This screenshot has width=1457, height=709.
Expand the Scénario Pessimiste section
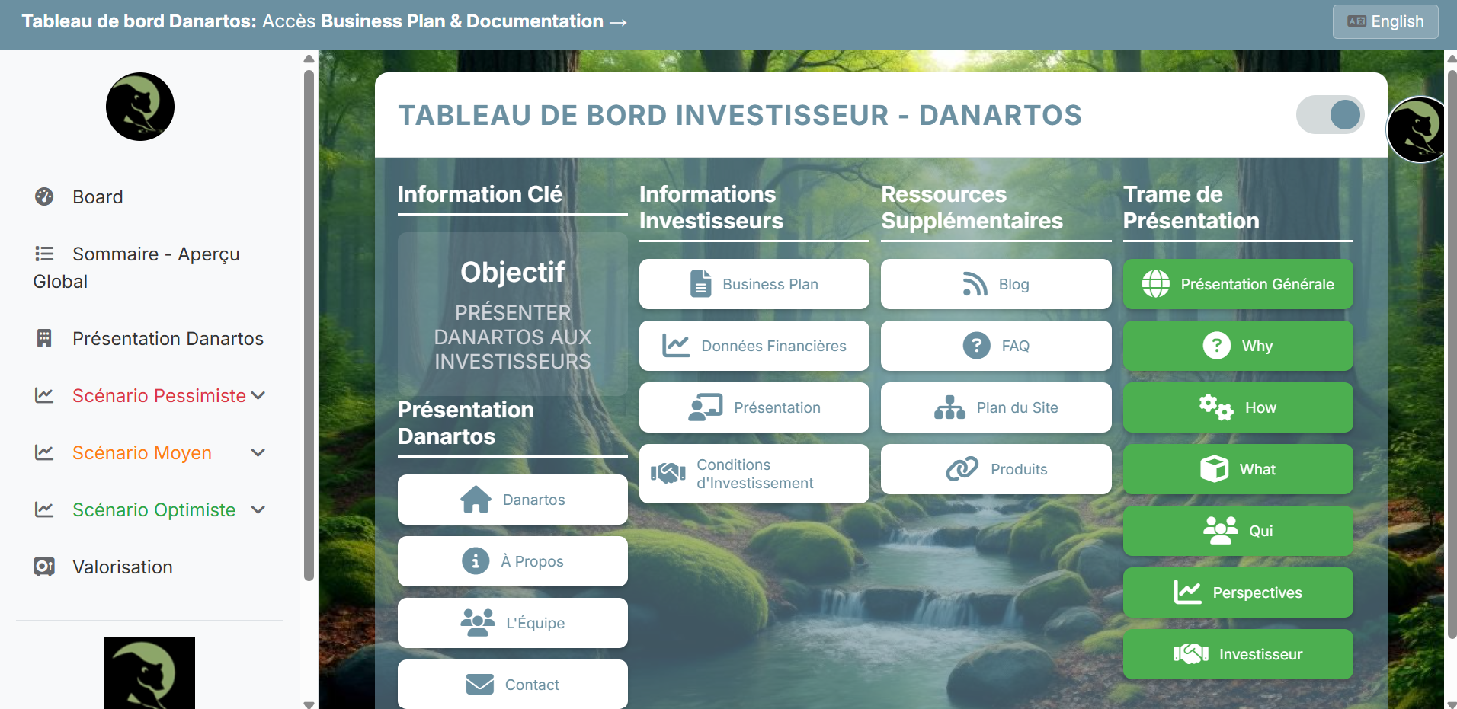[258, 395]
